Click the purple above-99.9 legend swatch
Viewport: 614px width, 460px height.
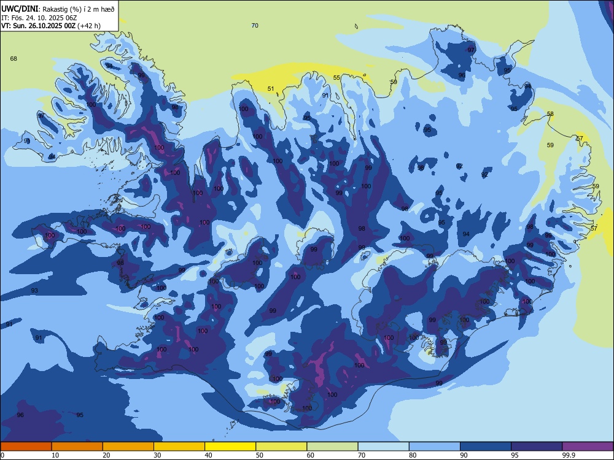(588, 447)
